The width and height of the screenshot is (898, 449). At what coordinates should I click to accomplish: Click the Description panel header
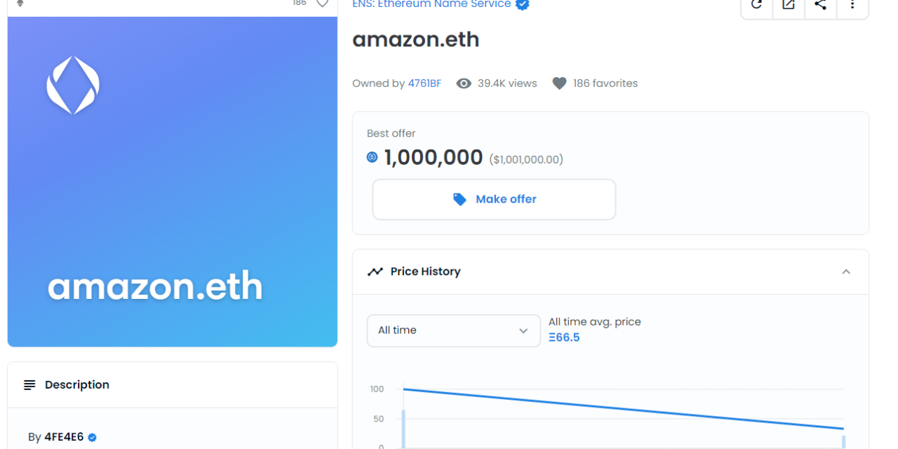(76, 384)
